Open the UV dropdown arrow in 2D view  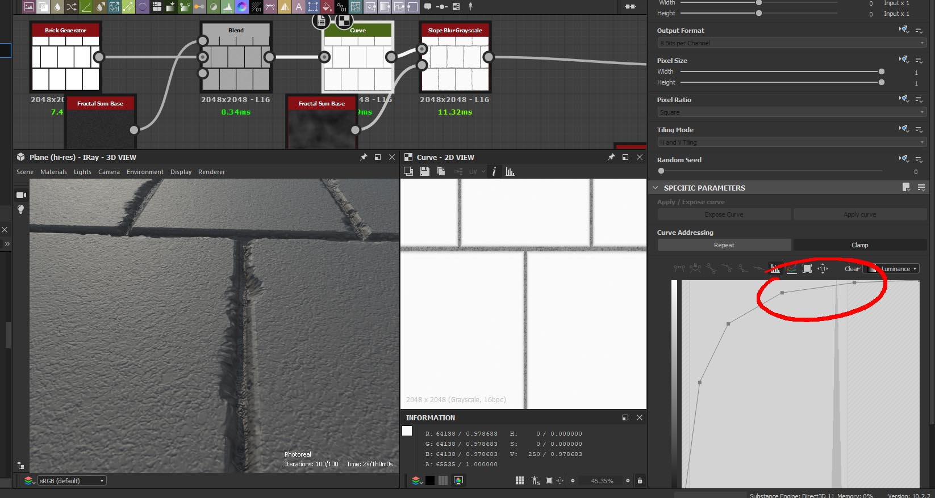coord(483,171)
